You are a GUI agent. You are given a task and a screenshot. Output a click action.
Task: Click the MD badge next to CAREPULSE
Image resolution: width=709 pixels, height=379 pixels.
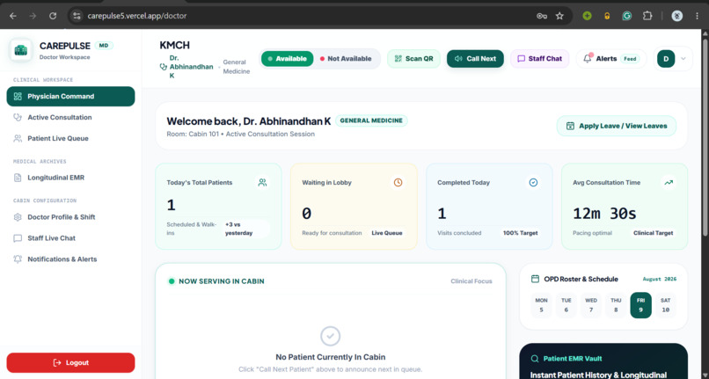104,46
